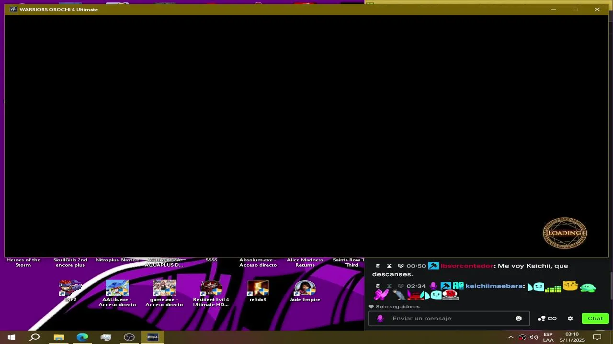Image resolution: width=613 pixels, height=344 pixels.
Task: Select the Warriors Orochi 4 taskbar button
Action: click(x=153, y=337)
